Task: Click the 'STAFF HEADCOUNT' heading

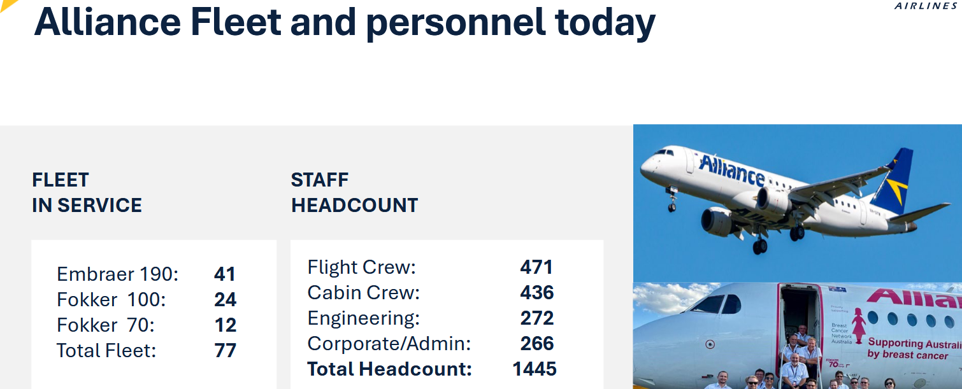Action: [354, 192]
